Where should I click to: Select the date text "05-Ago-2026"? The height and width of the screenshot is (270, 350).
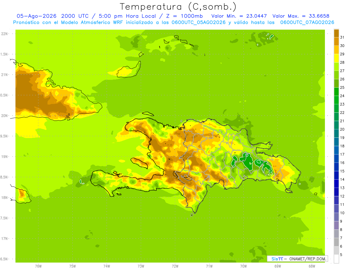click(37, 16)
